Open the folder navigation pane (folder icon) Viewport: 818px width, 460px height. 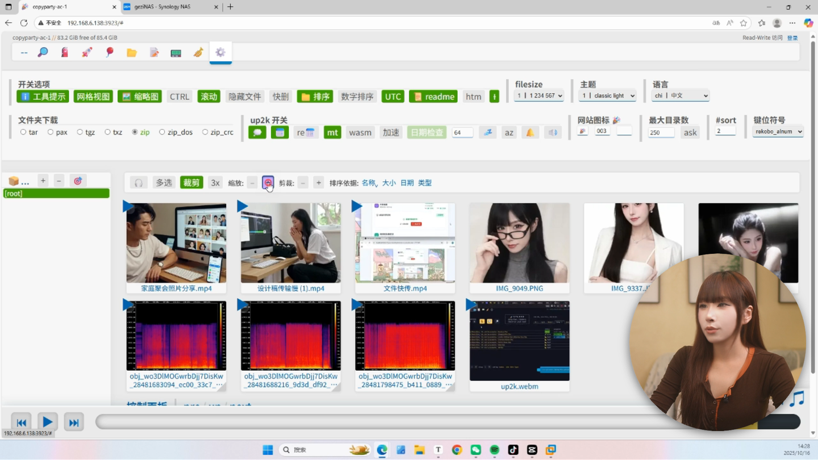132,52
